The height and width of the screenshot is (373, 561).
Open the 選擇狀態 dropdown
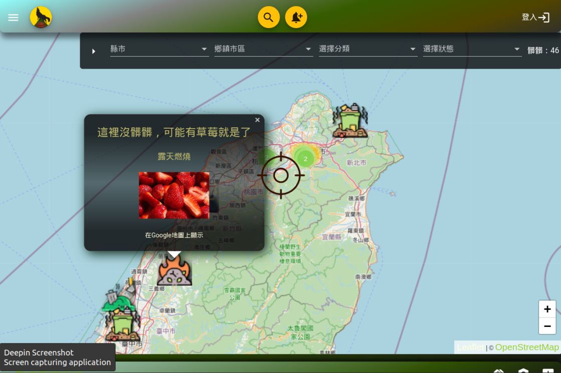pos(472,49)
